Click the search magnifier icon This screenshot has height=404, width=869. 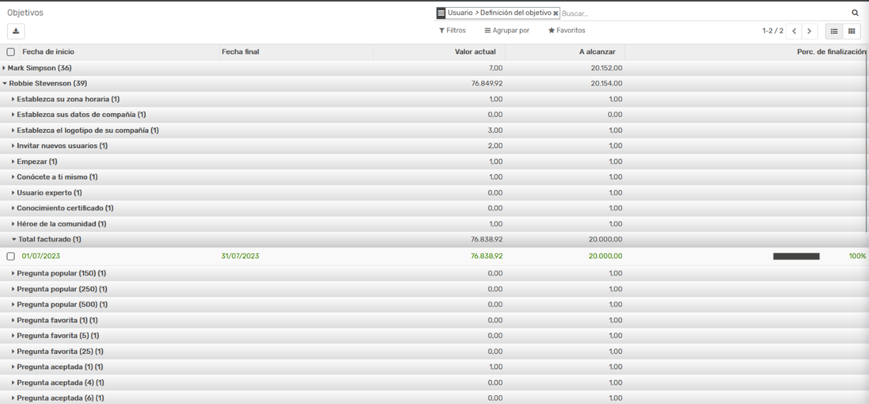click(855, 13)
